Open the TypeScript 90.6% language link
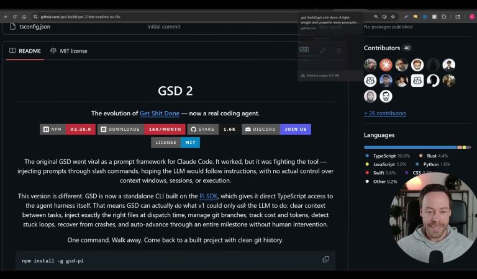Viewport: 477px width, 279px height. coord(388,156)
